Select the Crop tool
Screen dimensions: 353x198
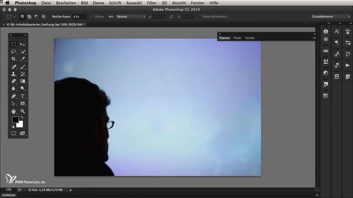click(x=13, y=59)
